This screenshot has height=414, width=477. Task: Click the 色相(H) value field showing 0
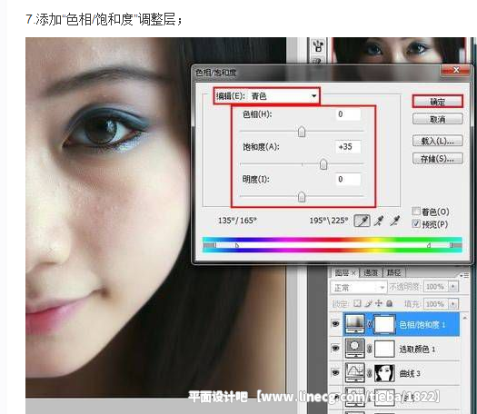pyautogui.click(x=348, y=114)
